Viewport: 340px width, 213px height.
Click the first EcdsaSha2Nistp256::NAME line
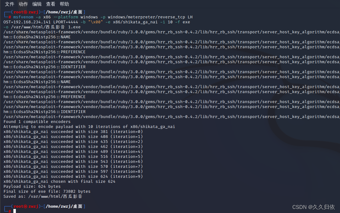(37, 37)
